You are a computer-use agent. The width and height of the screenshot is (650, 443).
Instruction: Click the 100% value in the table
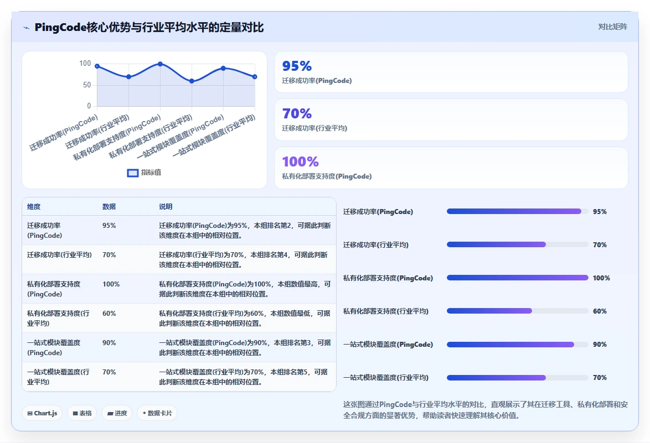point(111,284)
